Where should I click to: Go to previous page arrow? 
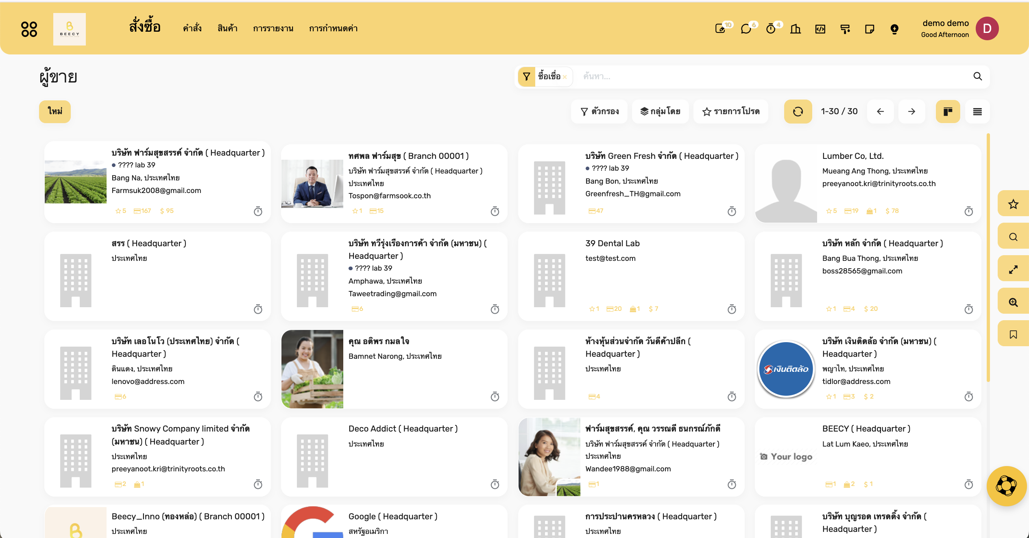point(881,111)
